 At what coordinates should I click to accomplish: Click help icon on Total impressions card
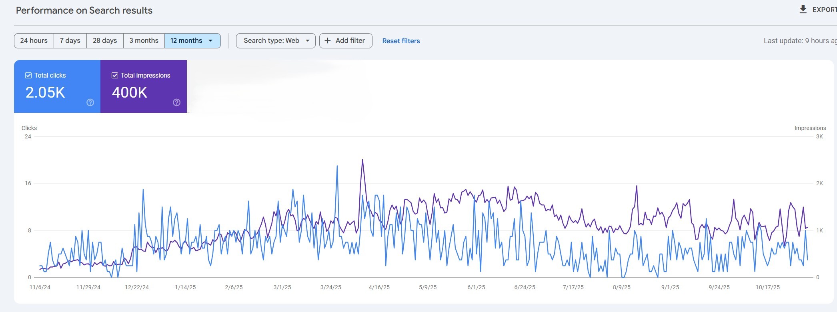coord(176,102)
